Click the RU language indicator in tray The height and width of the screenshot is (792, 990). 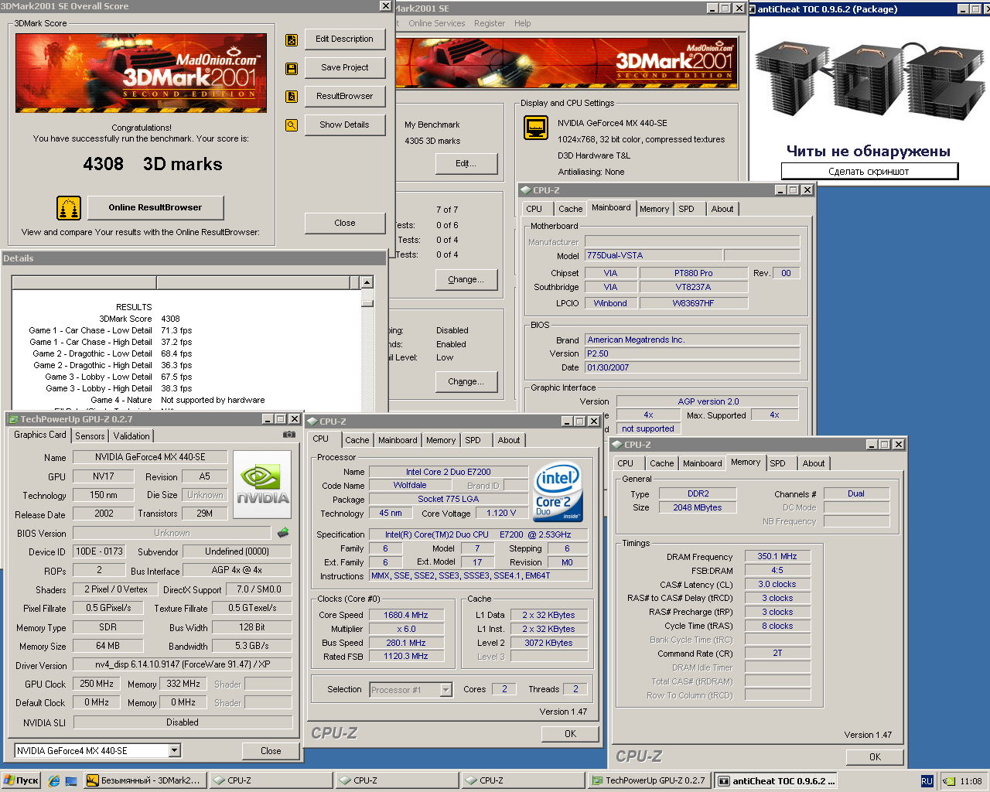(x=927, y=781)
